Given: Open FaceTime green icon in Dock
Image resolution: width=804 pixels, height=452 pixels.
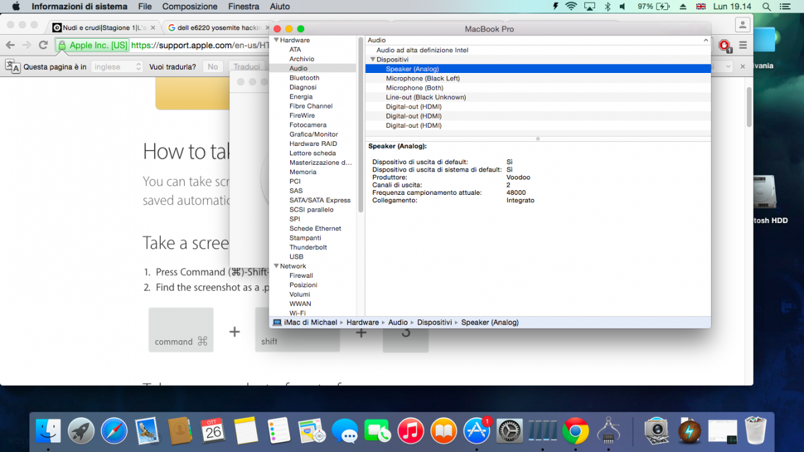Looking at the screenshot, I should [x=377, y=431].
